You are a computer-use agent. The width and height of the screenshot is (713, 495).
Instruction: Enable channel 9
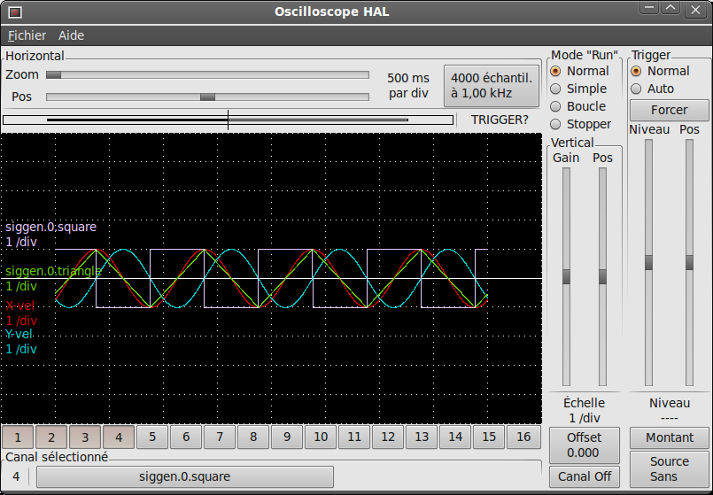pyautogui.click(x=287, y=437)
